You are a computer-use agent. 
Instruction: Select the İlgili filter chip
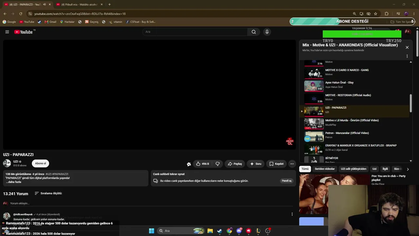click(x=385, y=169)
